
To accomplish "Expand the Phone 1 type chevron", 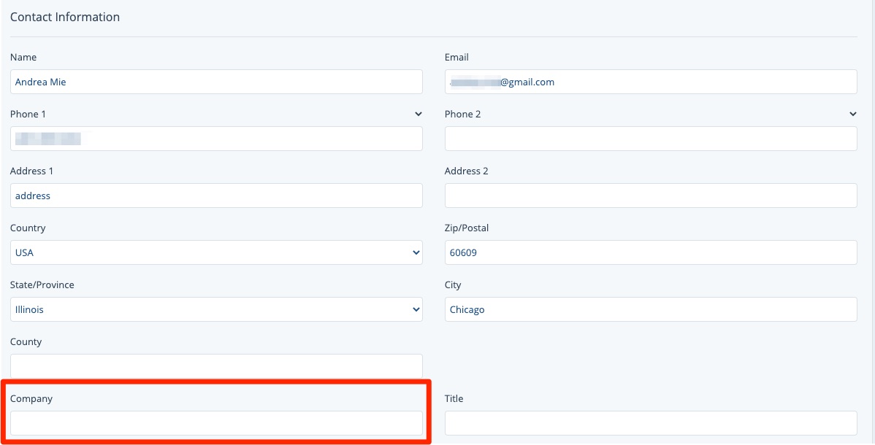I will click(418, 115).
